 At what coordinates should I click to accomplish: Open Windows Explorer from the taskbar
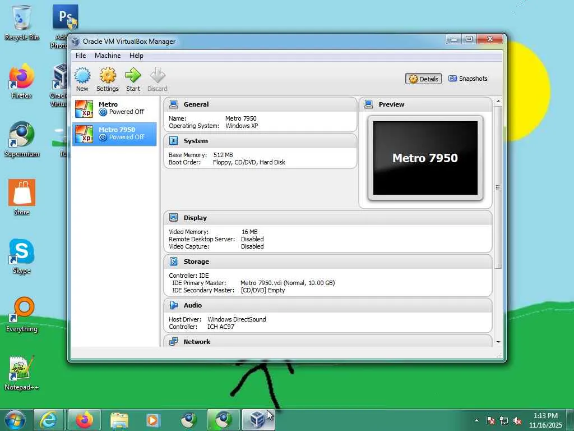119,420
